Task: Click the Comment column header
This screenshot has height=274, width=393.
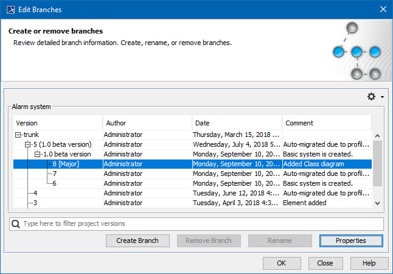Action: [325, 123]
